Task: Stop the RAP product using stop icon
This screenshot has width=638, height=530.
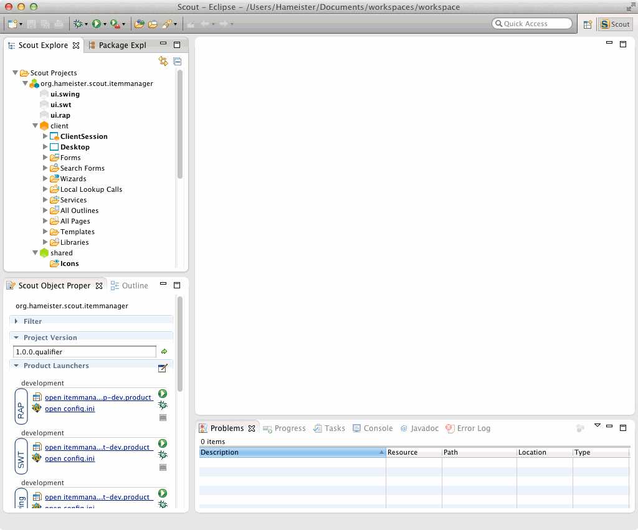Action: coord(163,417)
